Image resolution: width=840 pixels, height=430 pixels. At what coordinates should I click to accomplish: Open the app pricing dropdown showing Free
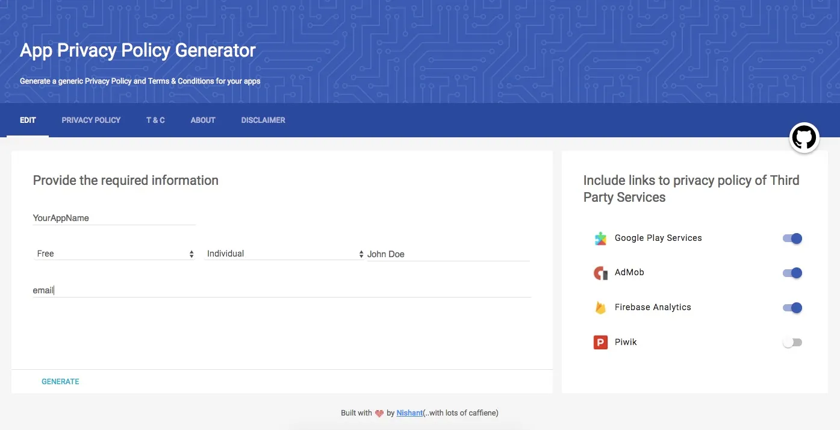114,254
